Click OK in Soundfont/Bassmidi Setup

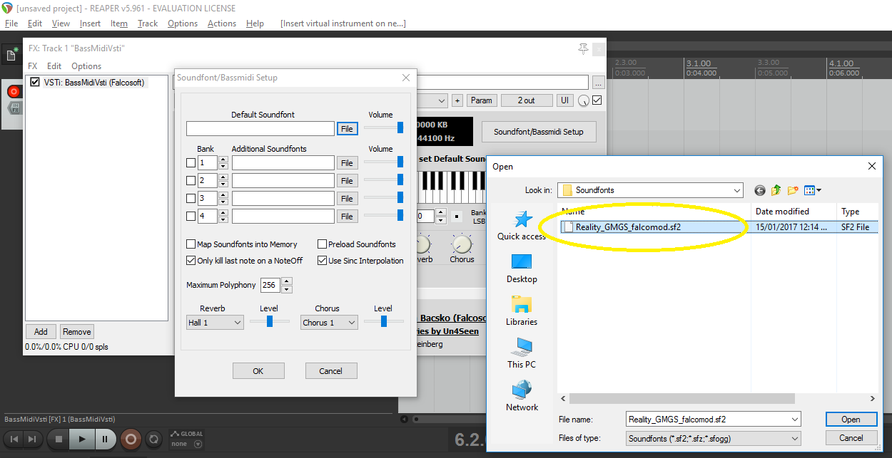(x=258, y=371)
